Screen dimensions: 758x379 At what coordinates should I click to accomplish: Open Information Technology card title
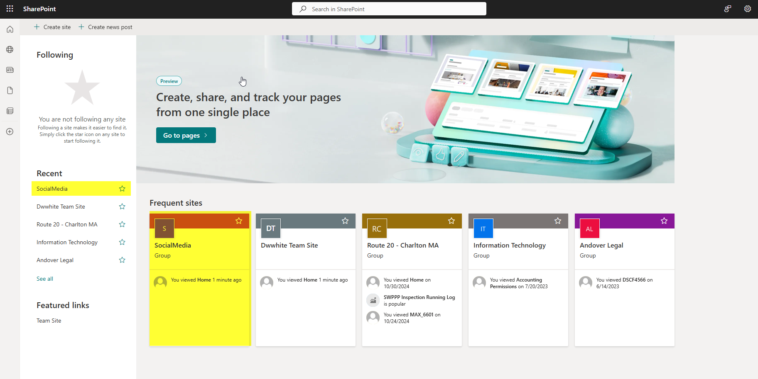[x=510, y=245]
